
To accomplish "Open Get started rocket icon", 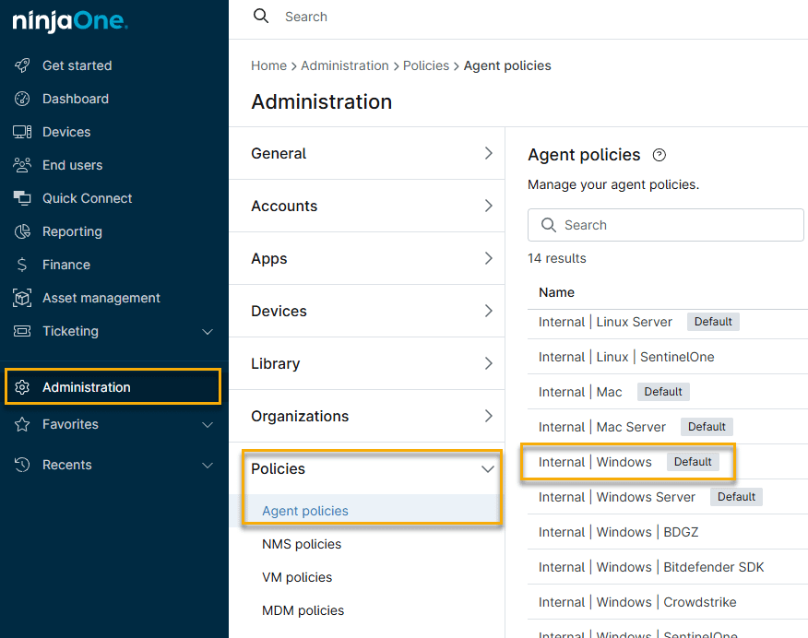I will (x=23, y=65).
